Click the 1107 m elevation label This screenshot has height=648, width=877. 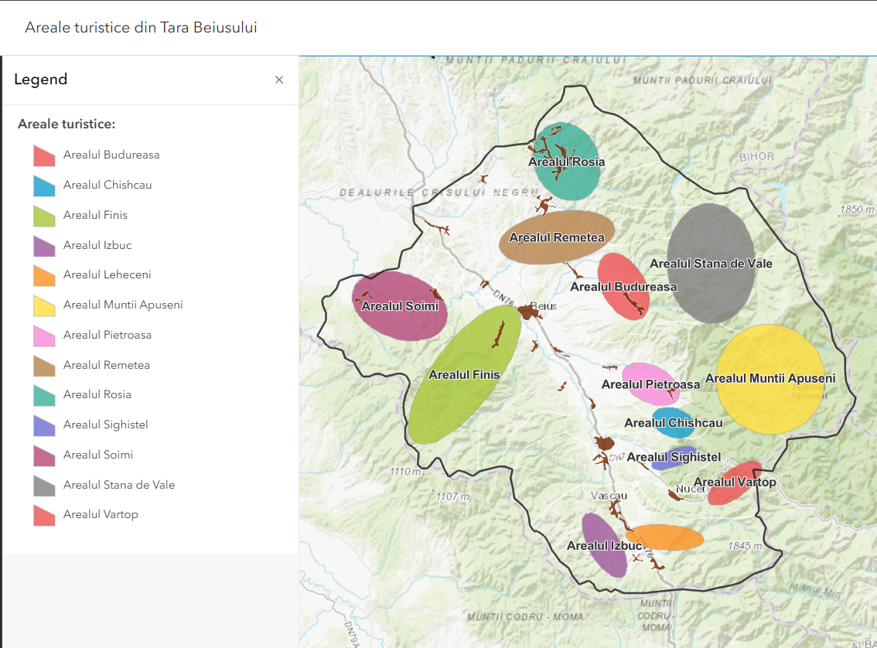click(x=452, y=496)
